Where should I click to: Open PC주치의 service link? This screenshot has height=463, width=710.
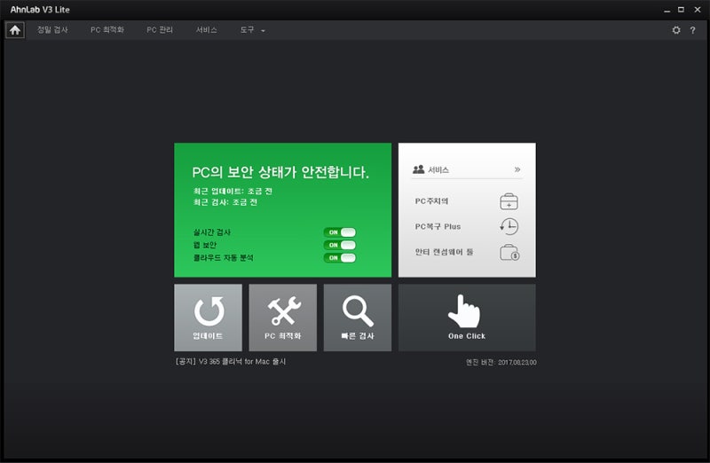[x=431, y=201]
